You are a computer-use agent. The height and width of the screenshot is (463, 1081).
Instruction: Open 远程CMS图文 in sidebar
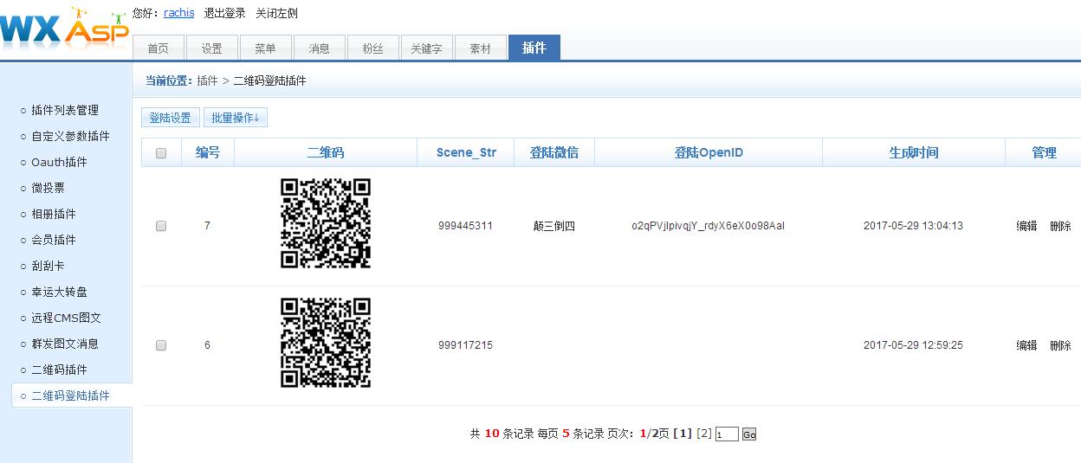(67, 318)
